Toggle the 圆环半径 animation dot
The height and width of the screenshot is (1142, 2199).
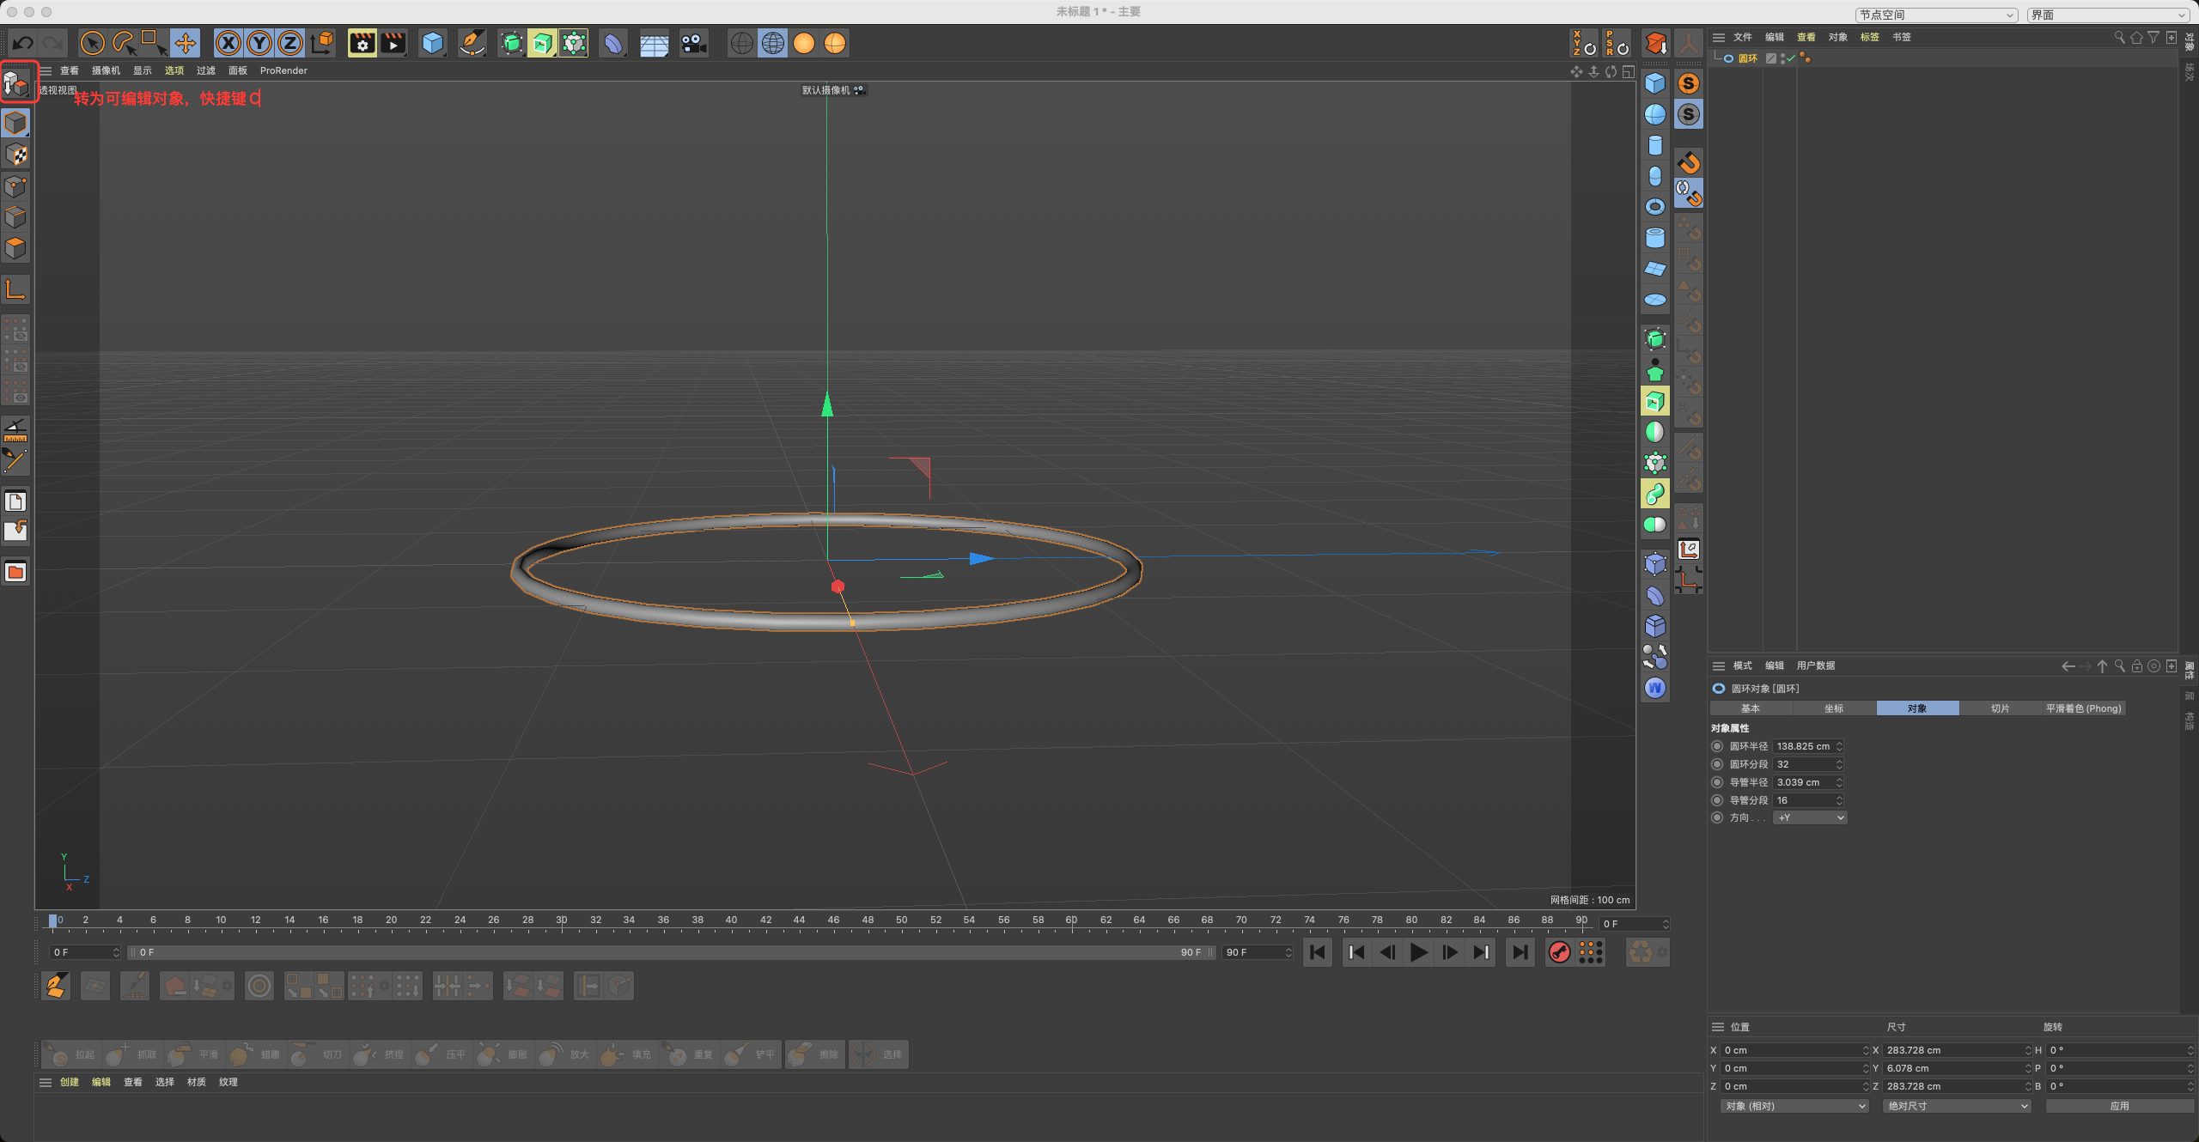(x=1717, y=746)
